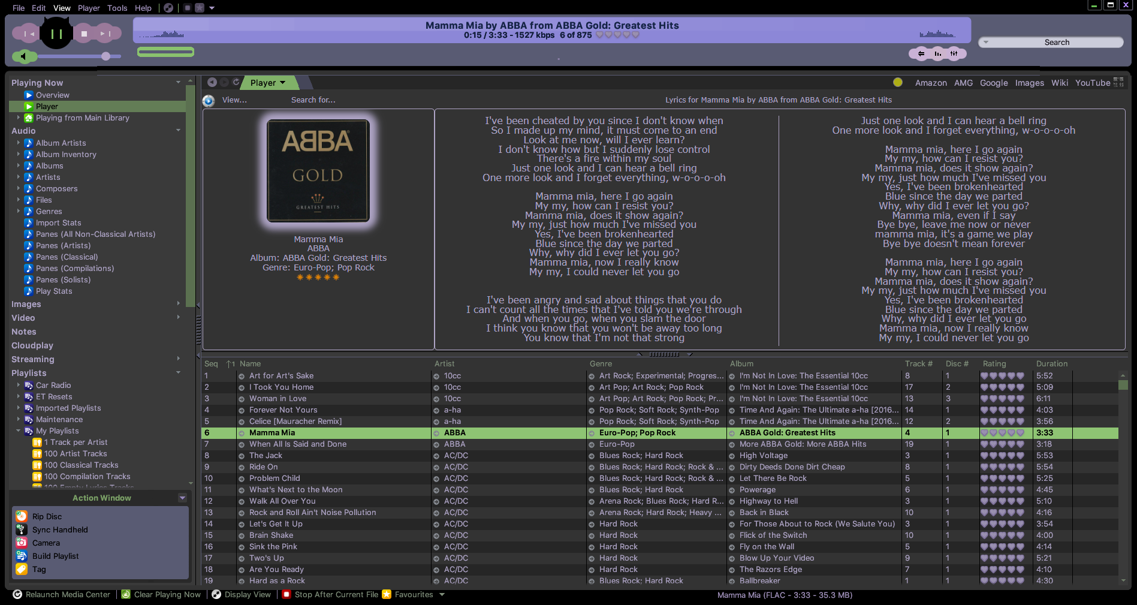Open the Action Window dropdown arrow
Viewport: 1137px width, 605px height.
point(182,498)
